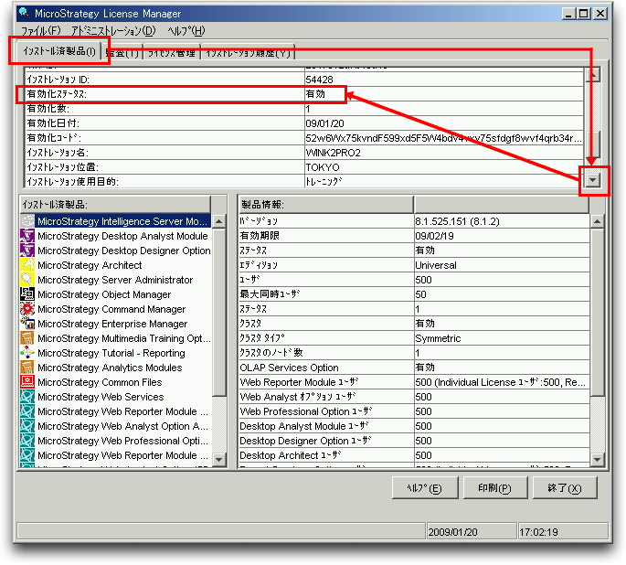Click the License Manager title bar icon

[25, 13]
